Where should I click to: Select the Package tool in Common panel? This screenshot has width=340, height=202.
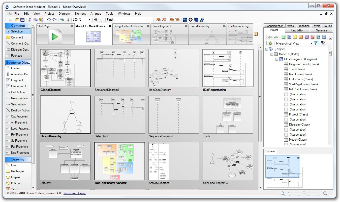[18, 55]
